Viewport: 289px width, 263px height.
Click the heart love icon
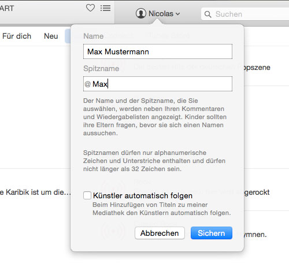[90, 8]
